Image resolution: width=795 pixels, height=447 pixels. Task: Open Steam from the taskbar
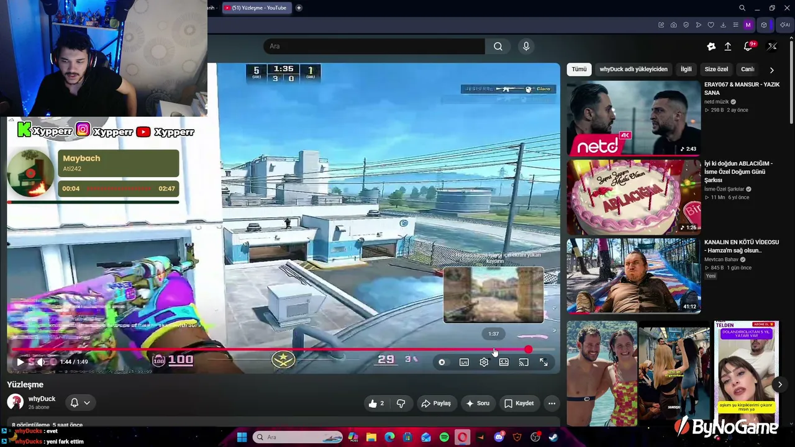pyautogui.click(x=553, y=437)
